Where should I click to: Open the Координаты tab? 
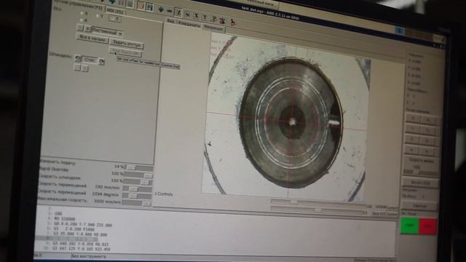click(189, 25)
